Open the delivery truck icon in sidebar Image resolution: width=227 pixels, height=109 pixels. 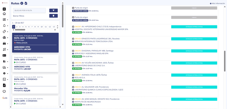(x=4, y=67)
